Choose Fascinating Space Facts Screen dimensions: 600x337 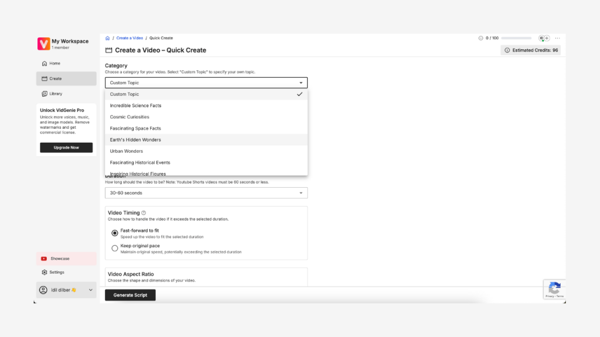click(206, 129)
